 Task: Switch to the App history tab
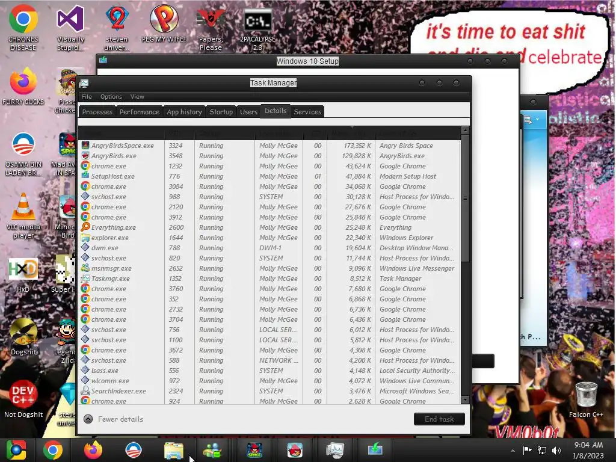tap(184, 112)
